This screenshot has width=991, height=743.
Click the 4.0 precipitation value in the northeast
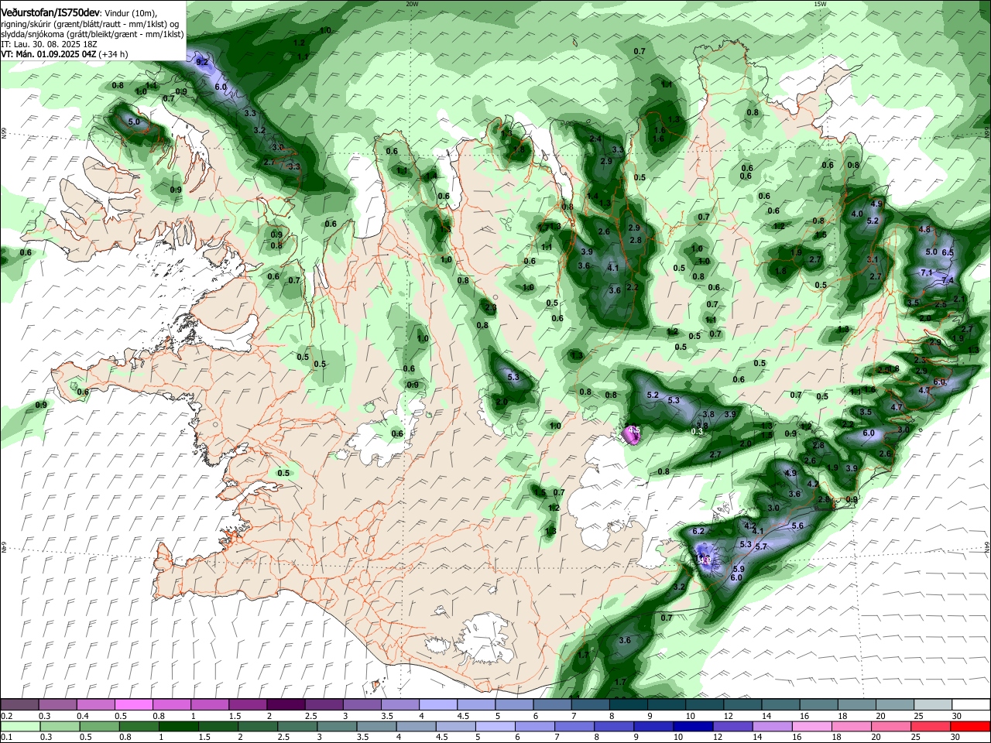pos(857,214)
